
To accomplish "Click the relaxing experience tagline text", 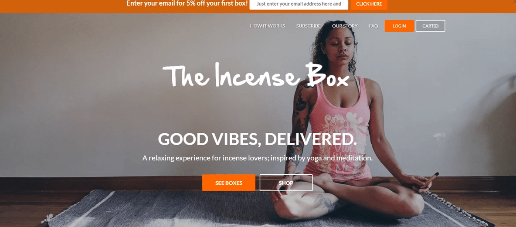I will (x=257, y=158).
